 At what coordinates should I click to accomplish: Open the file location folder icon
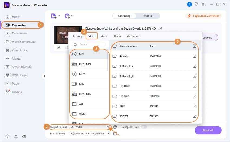click(x=115, y=133)
